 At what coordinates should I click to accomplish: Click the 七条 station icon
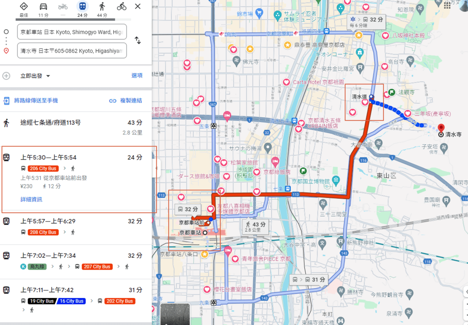(287, 189)
